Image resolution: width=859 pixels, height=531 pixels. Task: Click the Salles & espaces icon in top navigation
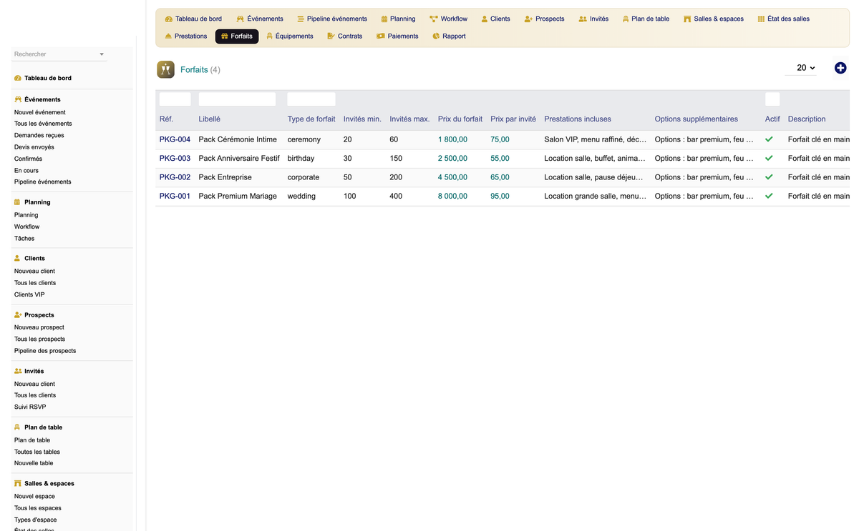point(687,19)
